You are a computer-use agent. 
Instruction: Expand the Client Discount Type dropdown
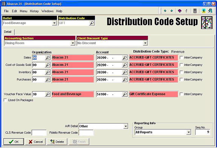(x=145, y=43)
